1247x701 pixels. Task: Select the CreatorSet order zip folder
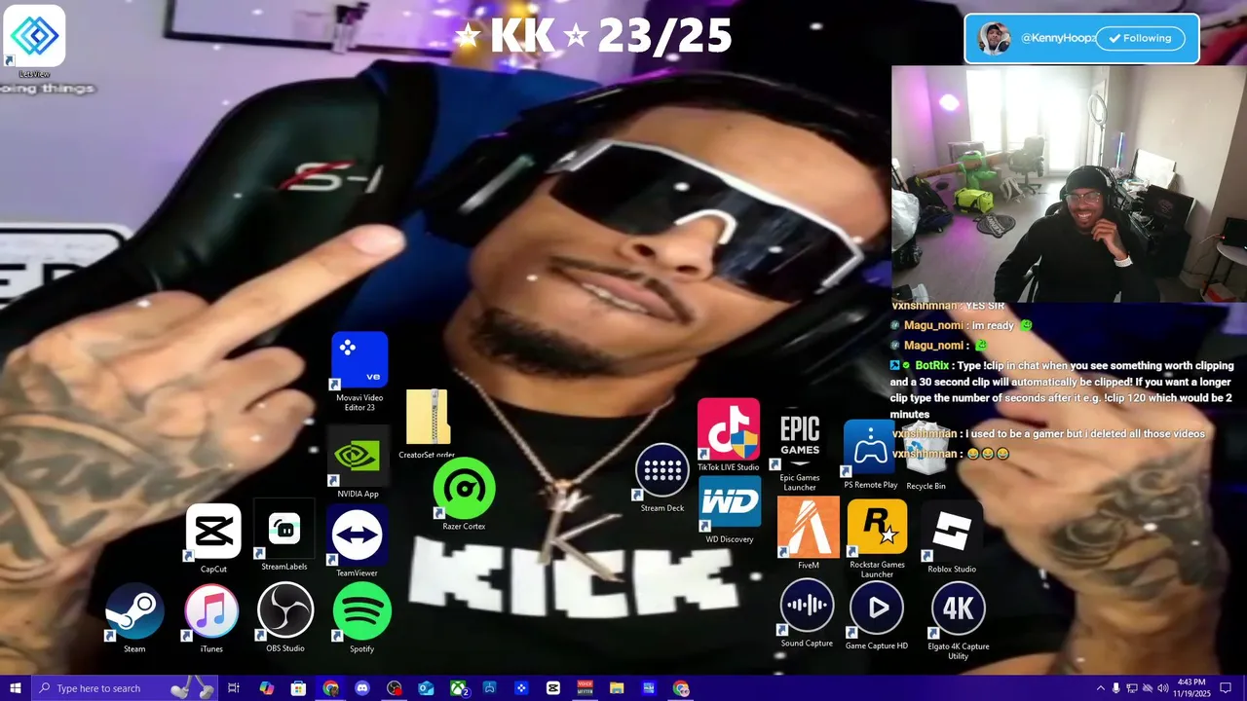click(x=427, y=424)
